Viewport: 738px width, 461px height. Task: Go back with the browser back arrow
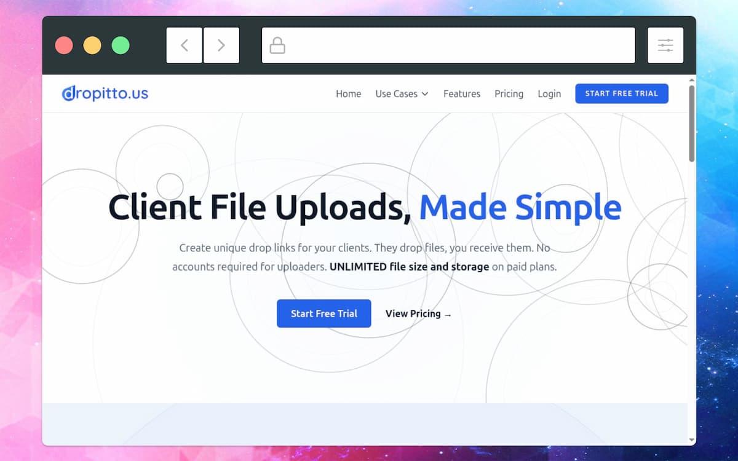coord(184,45)
